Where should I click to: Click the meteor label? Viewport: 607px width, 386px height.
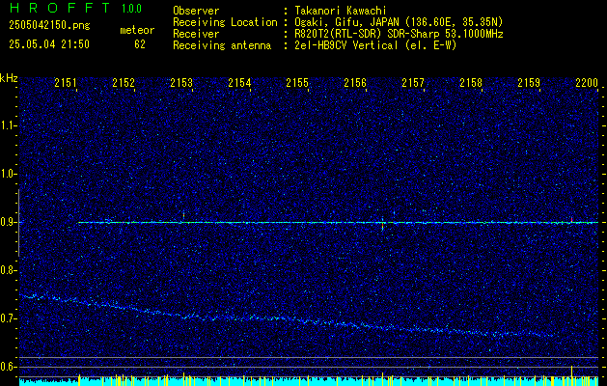pos(137,30)
